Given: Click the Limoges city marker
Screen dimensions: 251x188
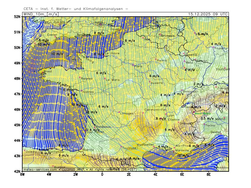Looking at the screenshot, I should coord(119,112).
